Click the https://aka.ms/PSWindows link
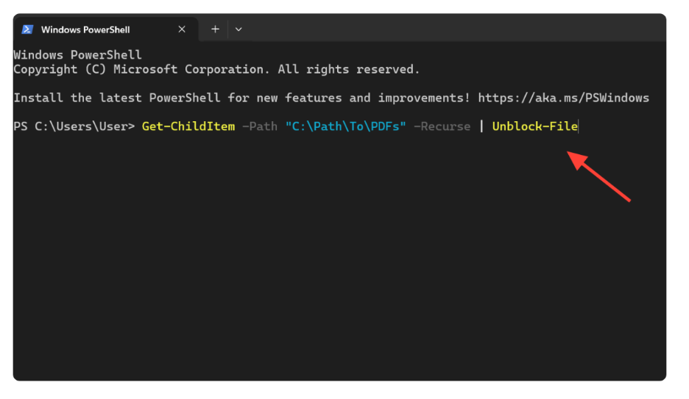689x399 pixels. tap(563, 98)
